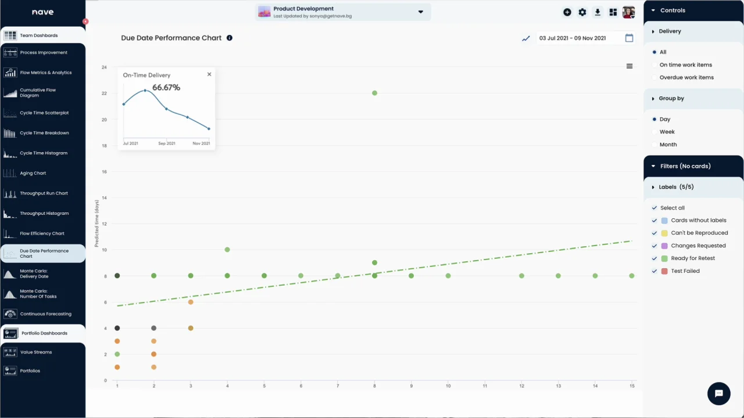Toggle the Select all labels checkbox
The width and height of the screenshot is (744, 418).
(654, 208)
